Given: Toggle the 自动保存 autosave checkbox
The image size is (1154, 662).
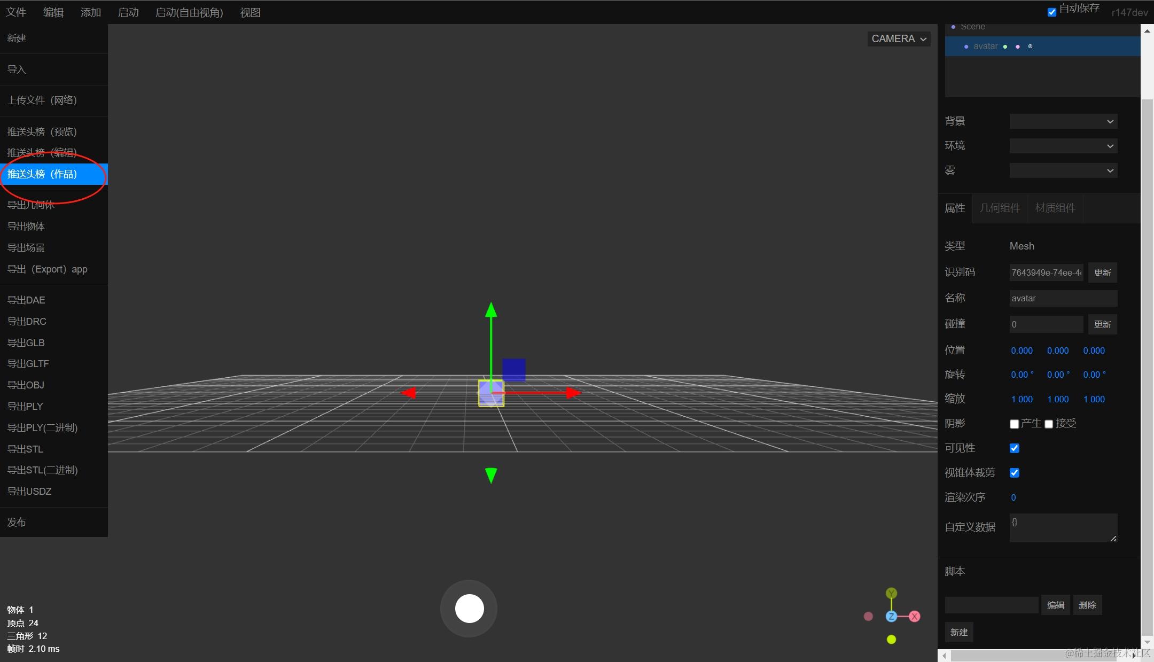Looking at the screenshot, I should (1051, 12).
